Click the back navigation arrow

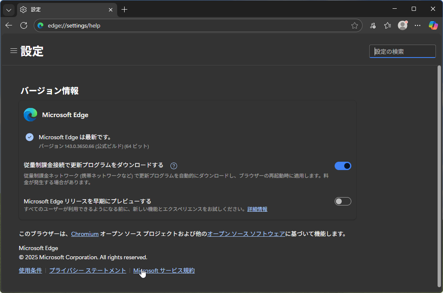tap(8, 25)
